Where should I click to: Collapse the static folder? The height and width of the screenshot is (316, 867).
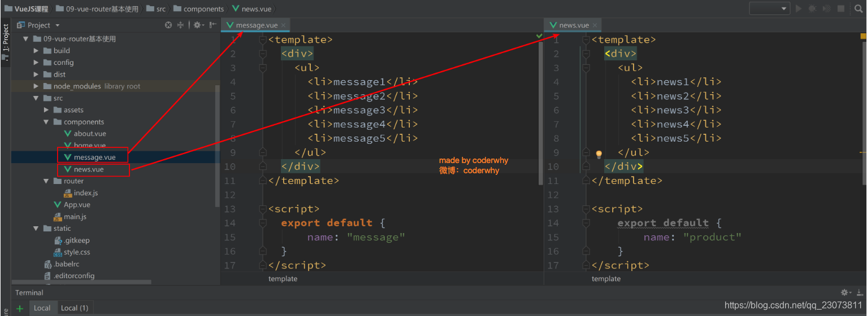36,229
